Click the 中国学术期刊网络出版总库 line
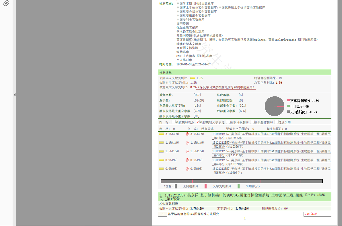Image resolution: width=342 pixels, height=226 pixels. click(x=195, y=3)
